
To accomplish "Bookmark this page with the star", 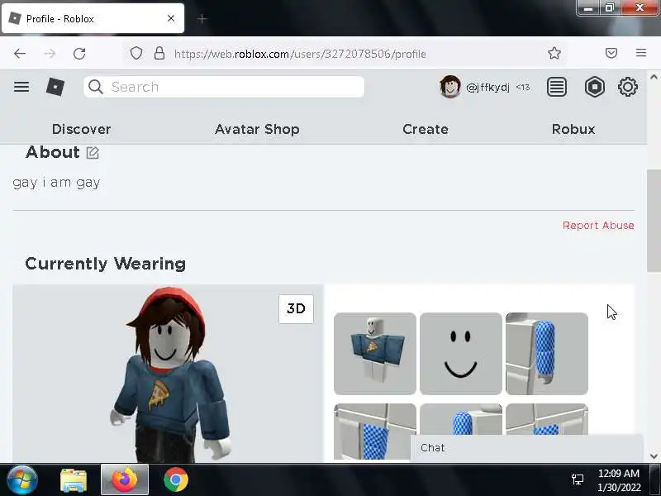I will click(x=554, y=53).
